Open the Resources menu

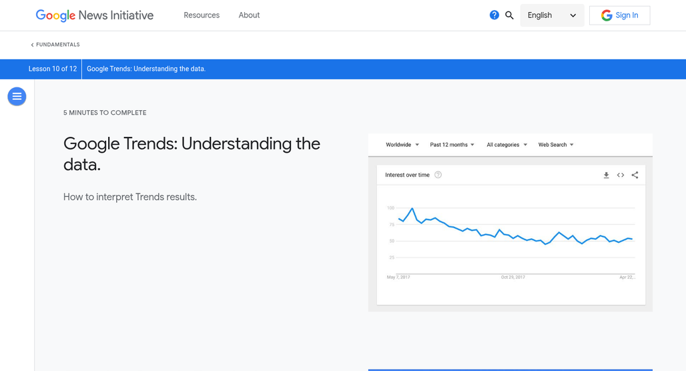pos(202,15)
